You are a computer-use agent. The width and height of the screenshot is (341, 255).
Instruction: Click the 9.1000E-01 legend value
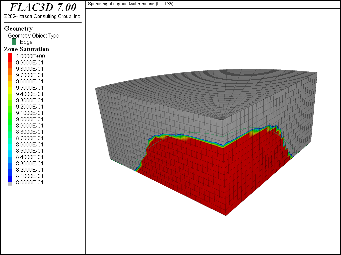tap(30, 113)
